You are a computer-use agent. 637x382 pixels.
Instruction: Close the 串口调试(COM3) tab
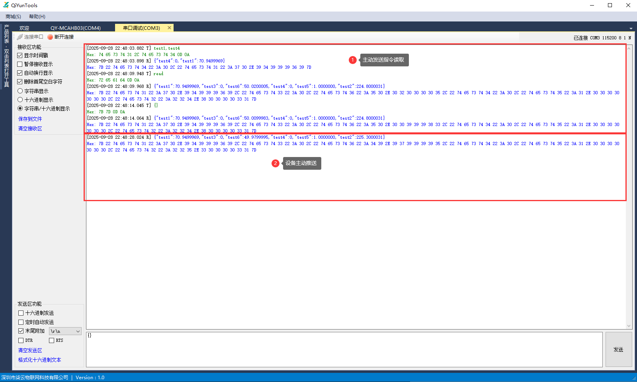pyautogui.click(x=169, y=28)
